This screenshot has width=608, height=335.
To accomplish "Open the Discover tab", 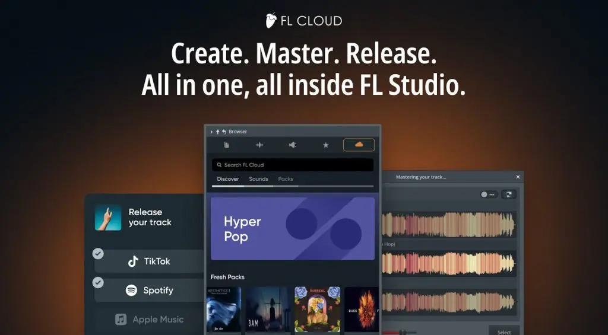I will tap(228, 179).
